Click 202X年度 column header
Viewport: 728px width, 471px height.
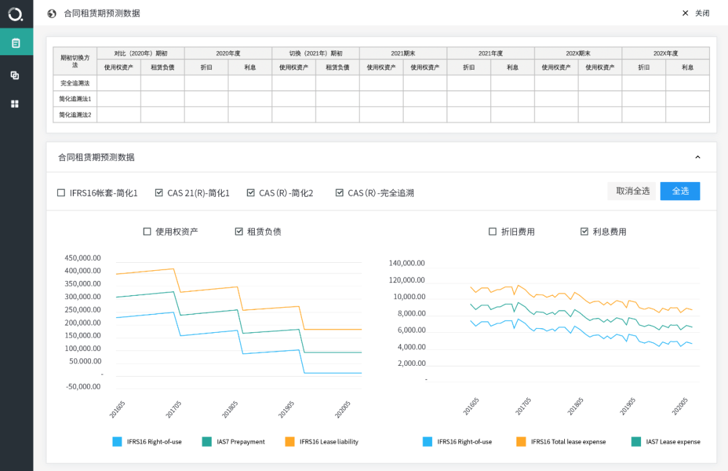(x=666, y=53)
